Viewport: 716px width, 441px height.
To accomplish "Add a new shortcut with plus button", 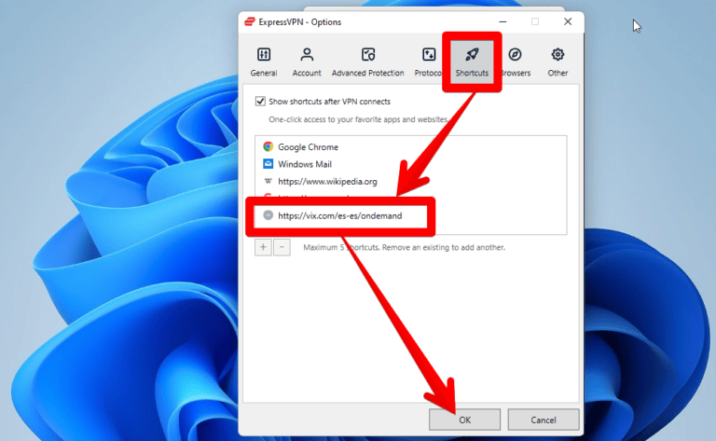I will coord(263,247).
